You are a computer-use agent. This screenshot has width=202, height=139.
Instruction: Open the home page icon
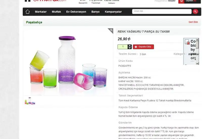coord(28,12)
